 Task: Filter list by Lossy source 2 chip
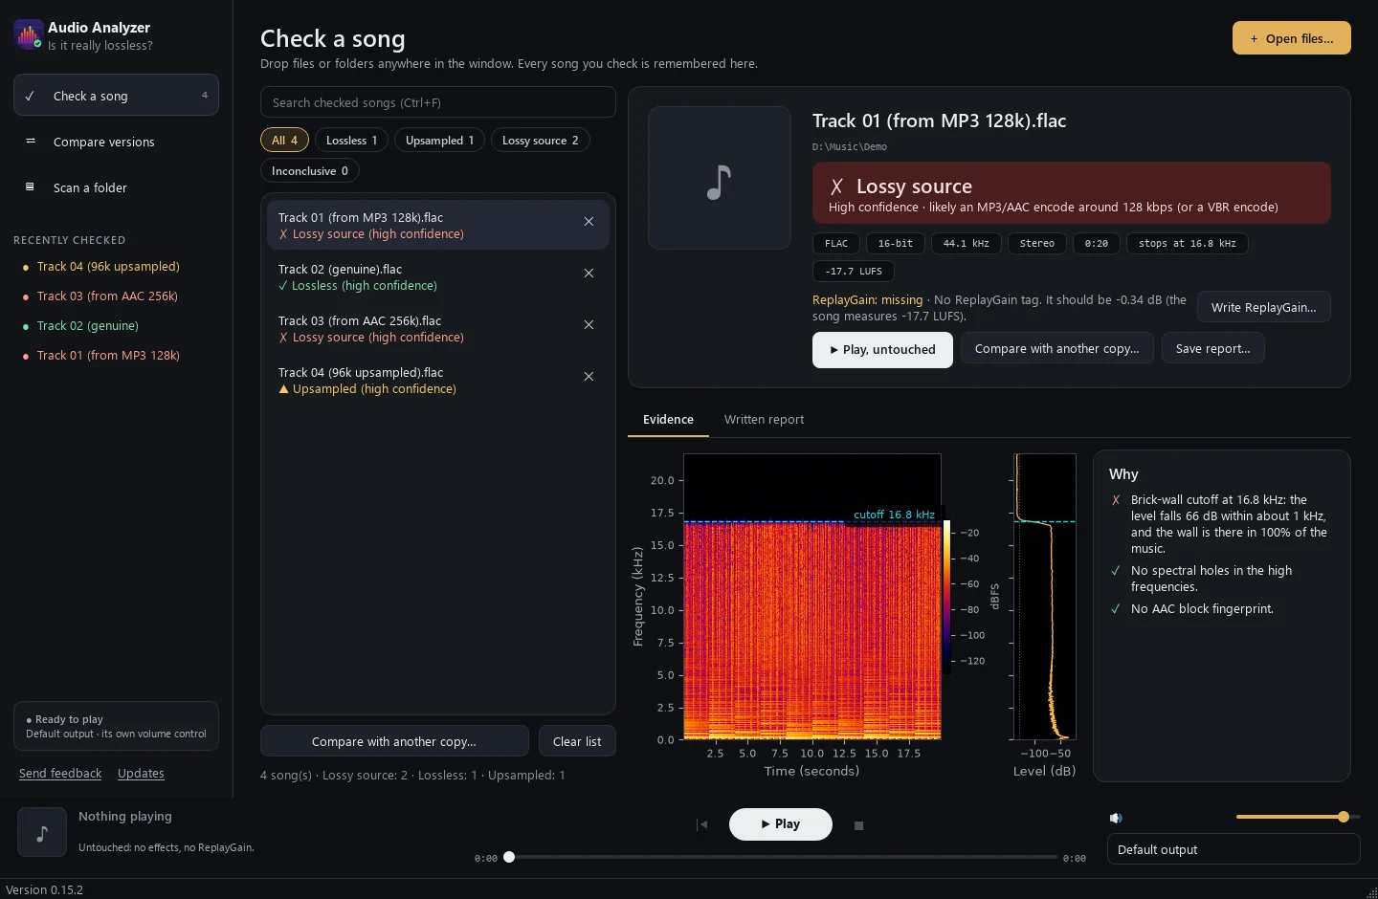[540, 141]
